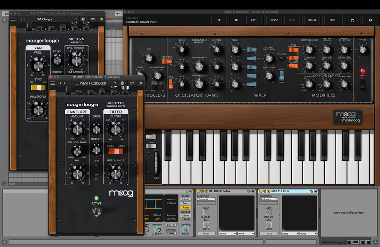Click the Effects button in Model D
Viewport: 380px width, 247px height.
point(312,20)
